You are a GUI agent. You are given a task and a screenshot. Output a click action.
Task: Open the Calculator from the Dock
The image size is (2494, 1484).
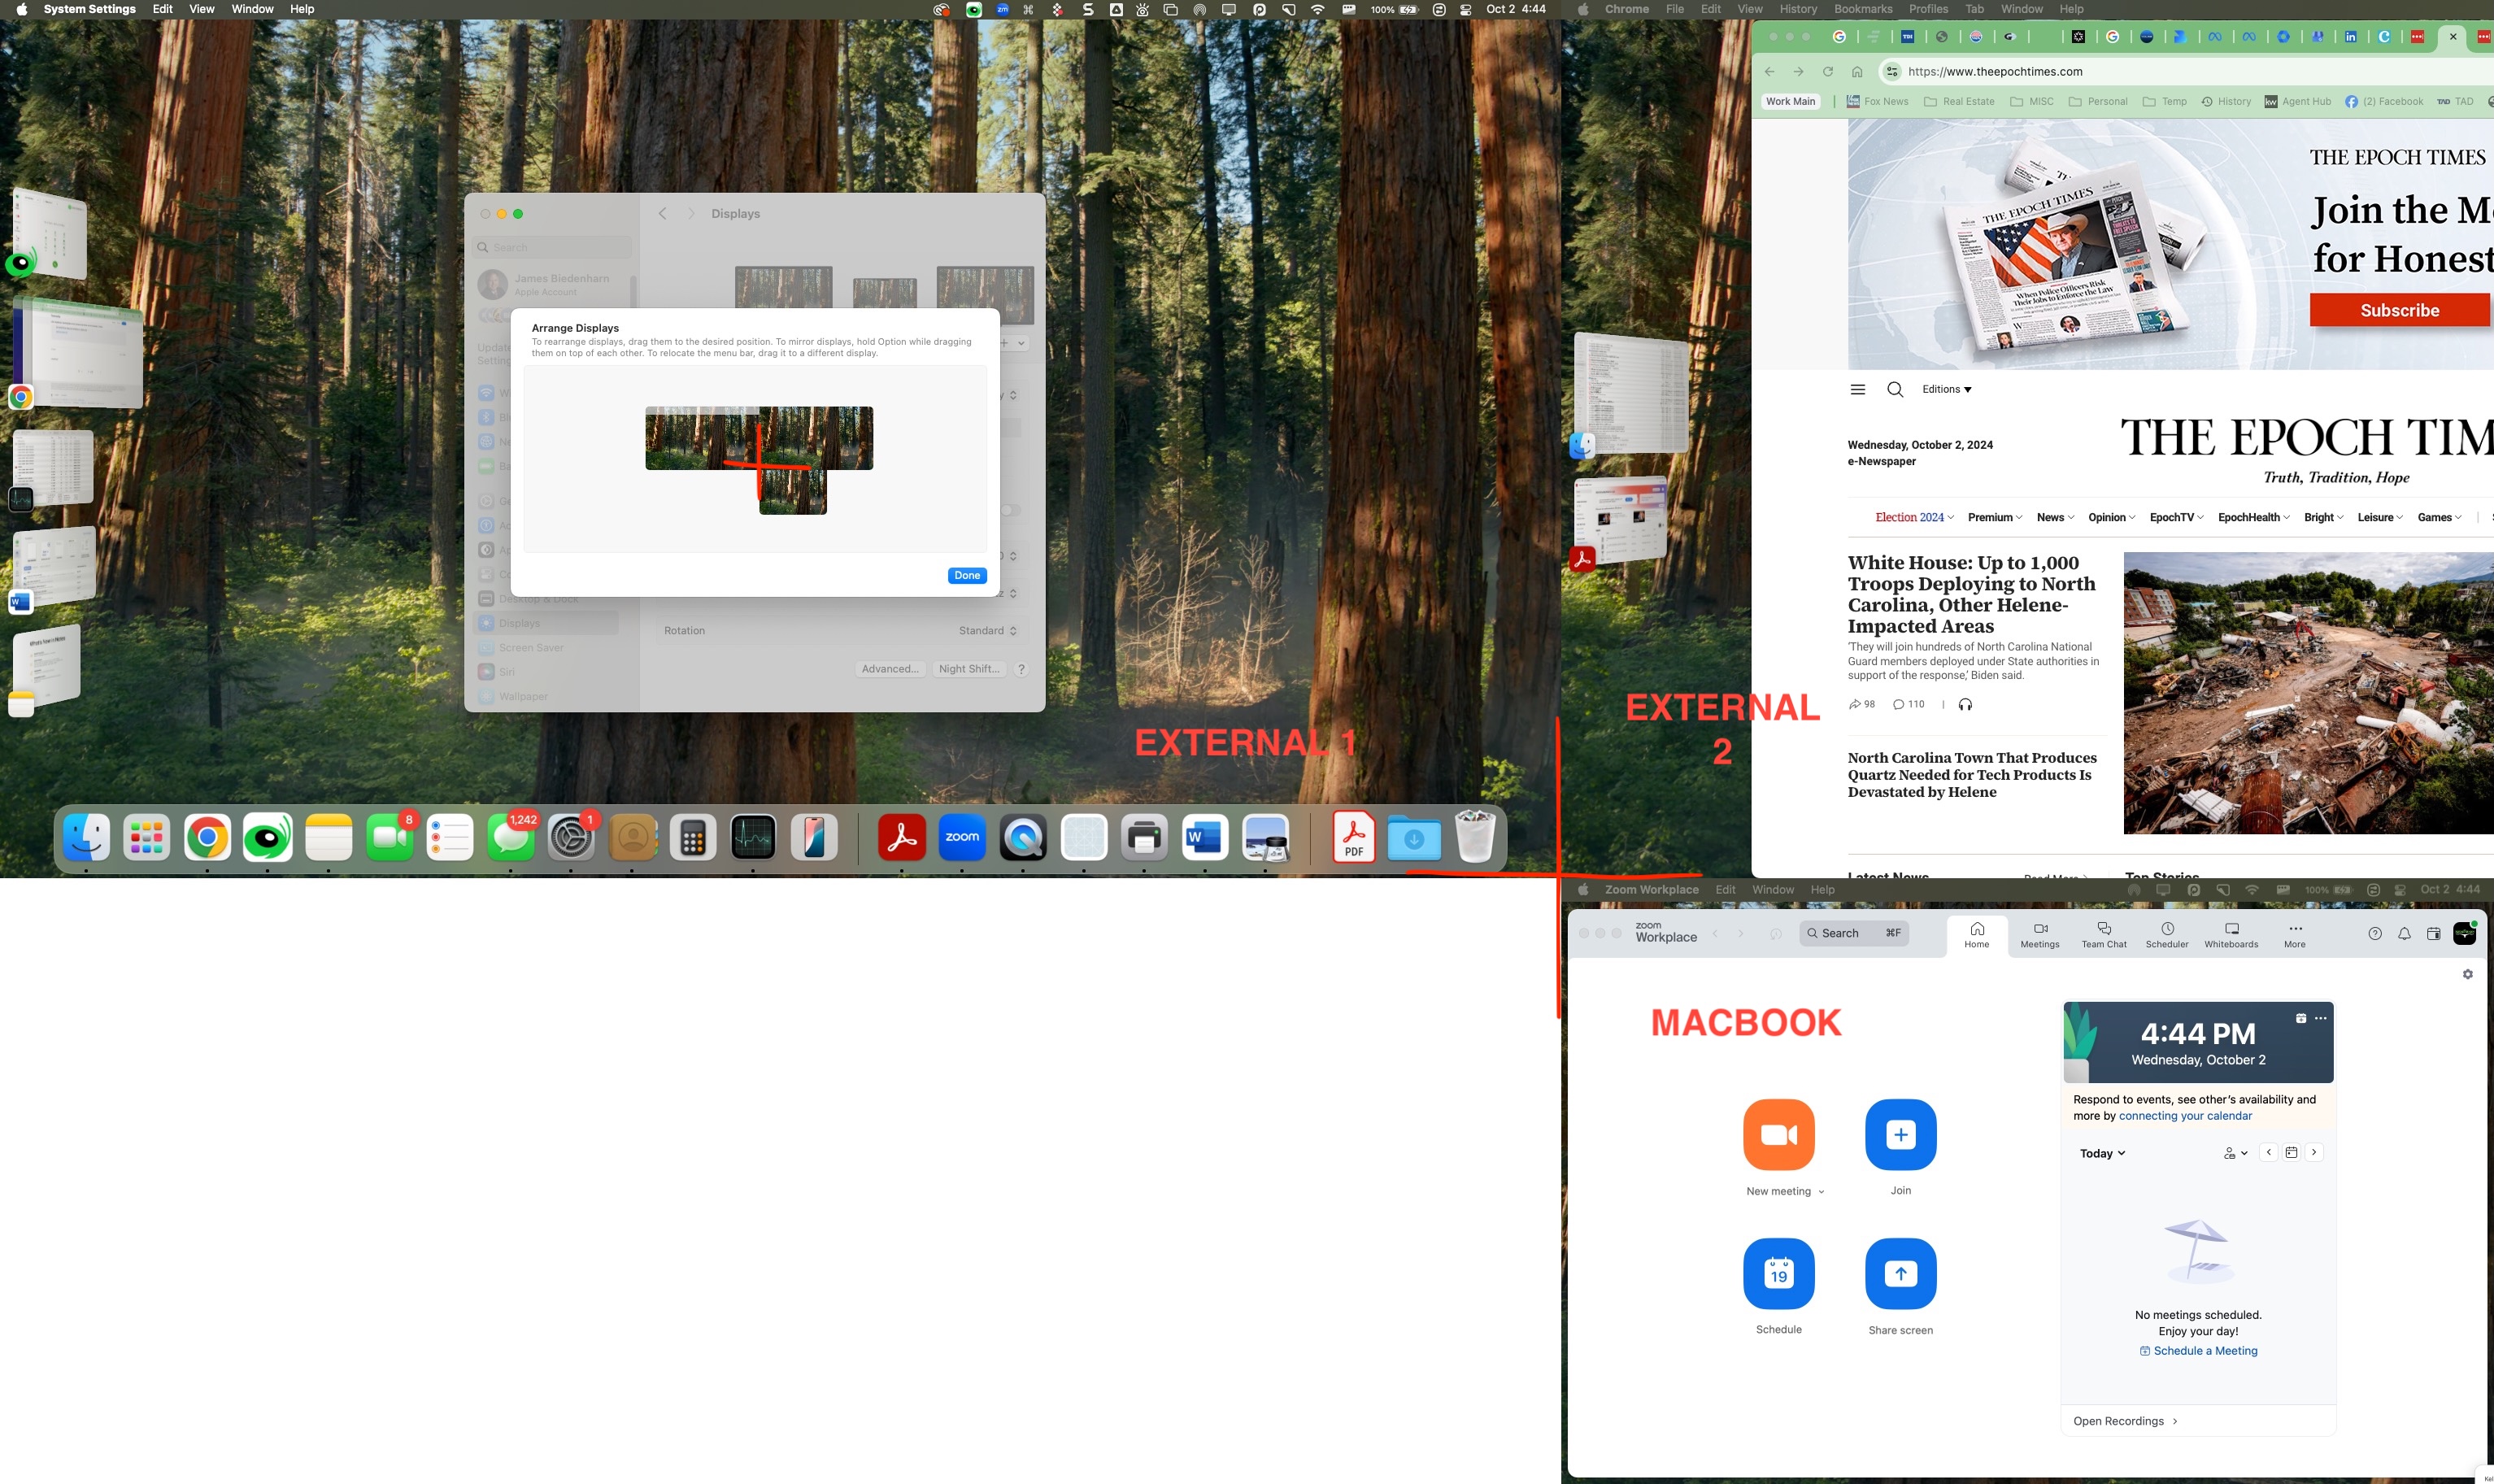coord(692,838)
